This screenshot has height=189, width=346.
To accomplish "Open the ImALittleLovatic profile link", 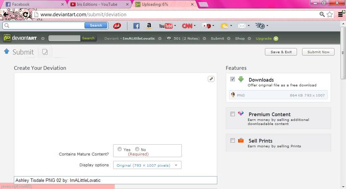I will [x=139, y=38].
